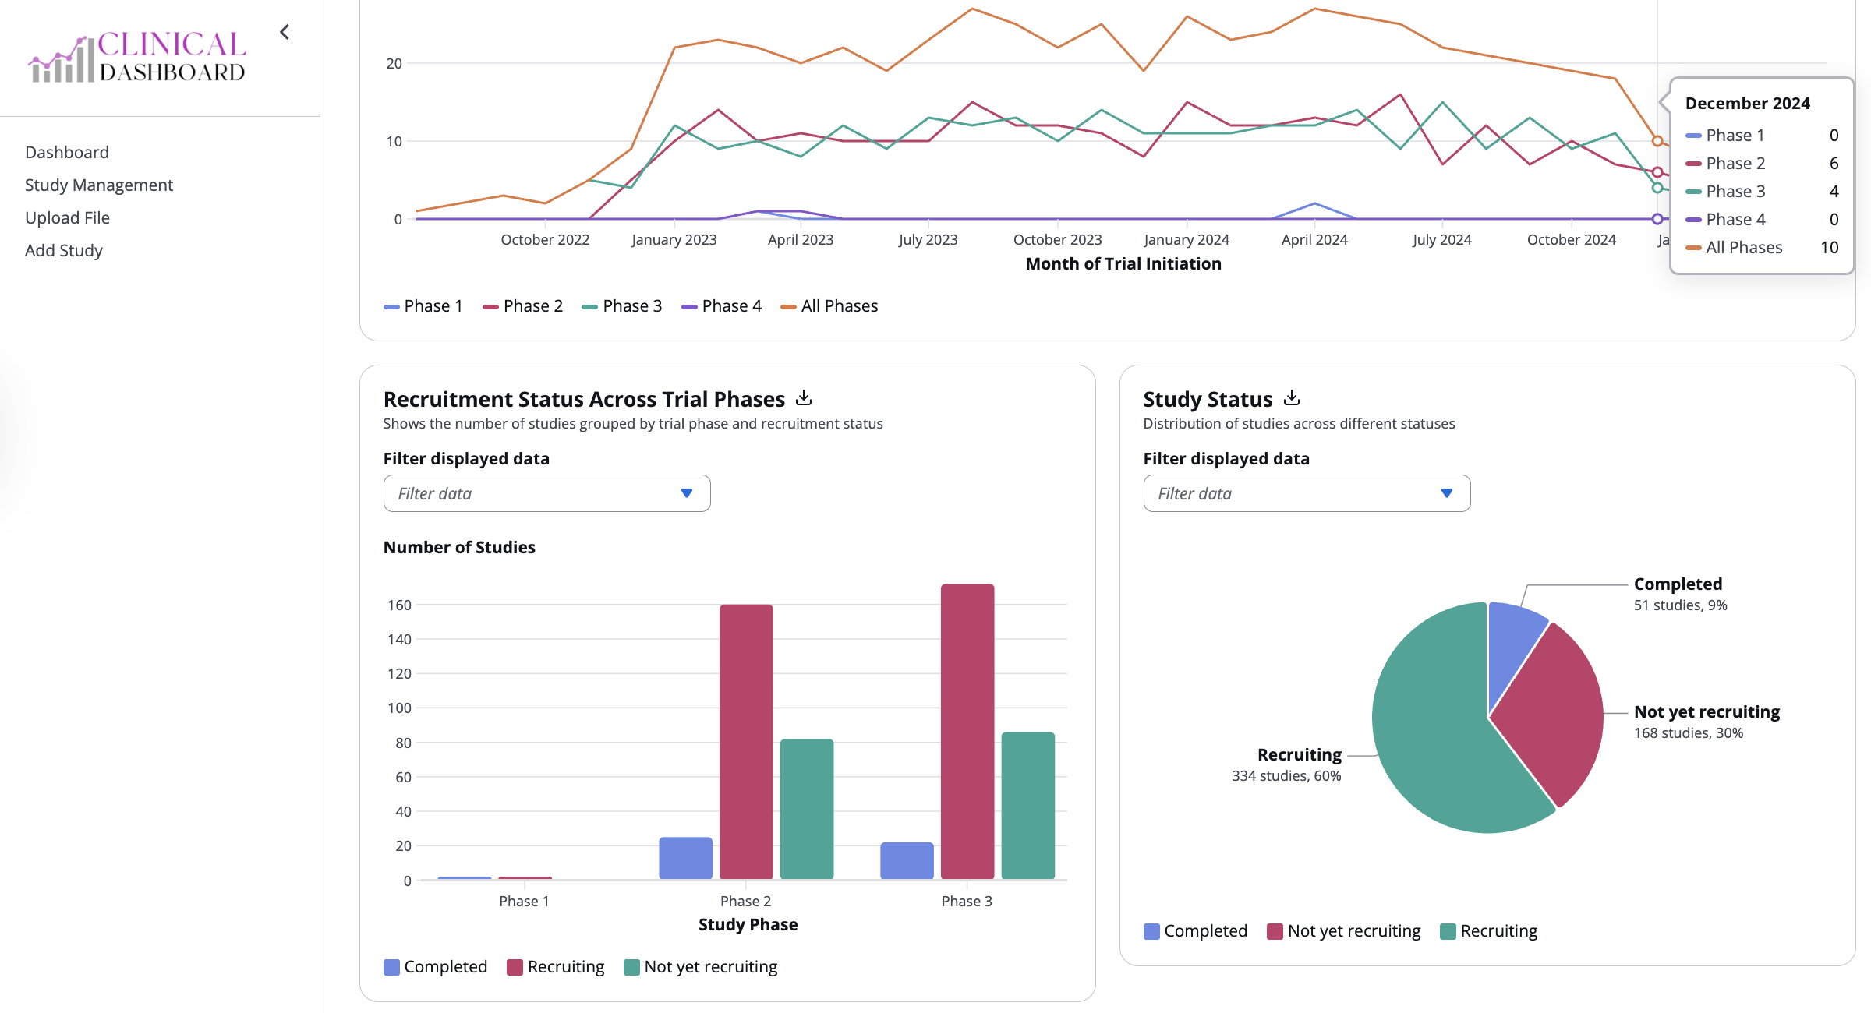Toggle Phase 3 series in line chart legend
Viewport: 1871px width, 1013px height.
[x=622, y=306]
